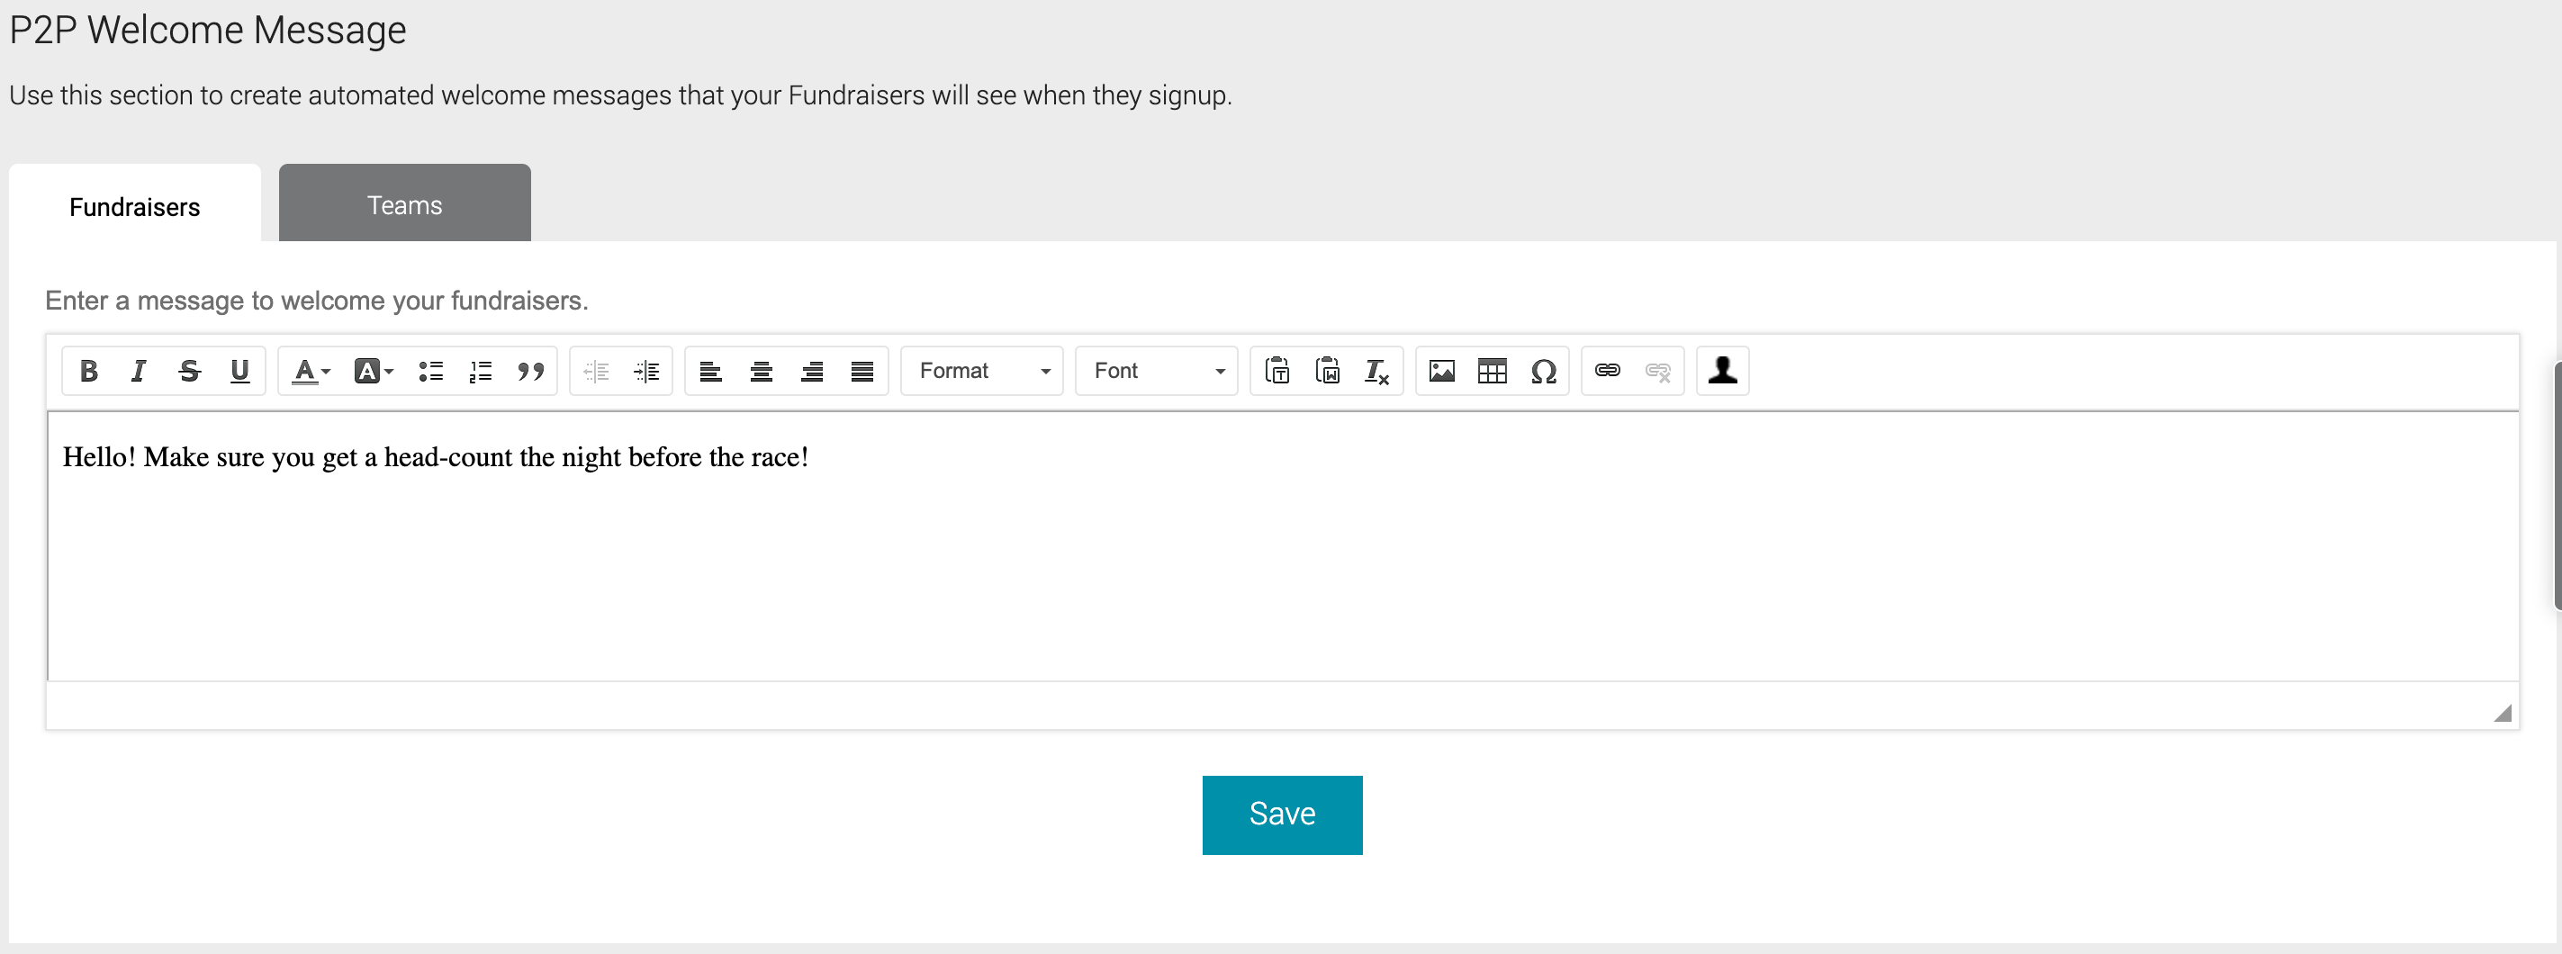The height and width of the screenshot is (954, 2562).
Task: Open the text color picker
Action: click(311, 371)
